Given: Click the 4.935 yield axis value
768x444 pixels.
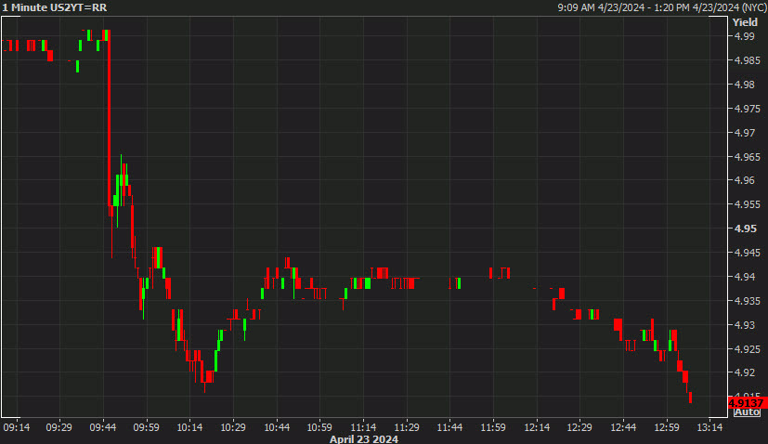Looking at the screenshot, I should pyautogui.click(x=748, y=300).
